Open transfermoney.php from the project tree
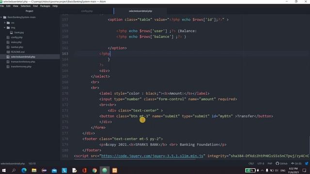310x174 pixels. click(21, 67)
